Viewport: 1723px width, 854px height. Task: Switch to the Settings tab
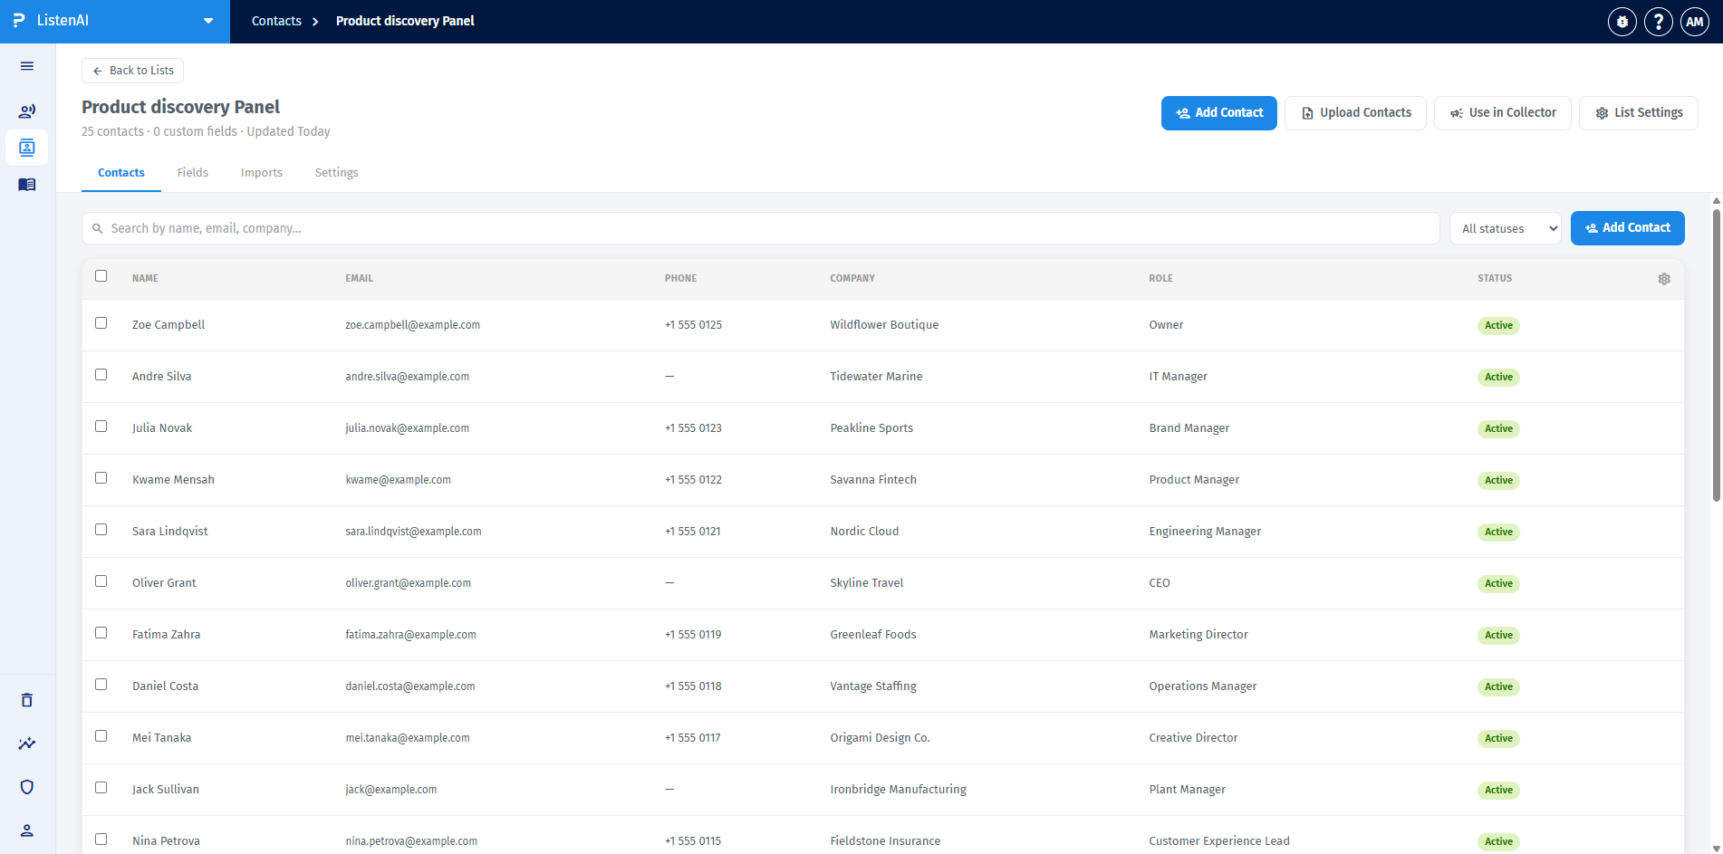(337, 173)
